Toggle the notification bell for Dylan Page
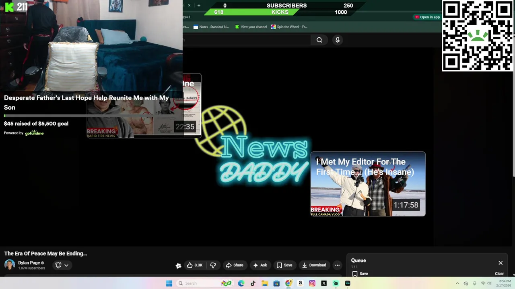Viewport: 515px width, 289px height. (x=58, y=265)
